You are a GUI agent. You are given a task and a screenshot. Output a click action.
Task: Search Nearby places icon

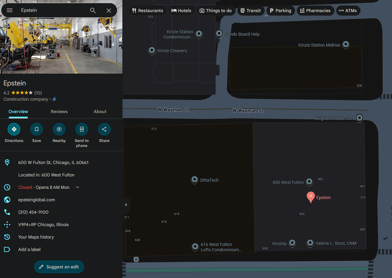(59, 129)
